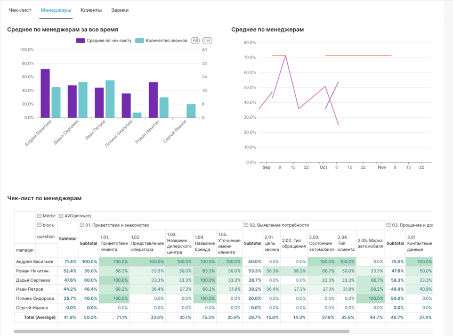The height and width of the screenshot is (336, 453).
Task: Collapse '01. Приветствие и знакомство' block
Action: [x=82, y=225]
